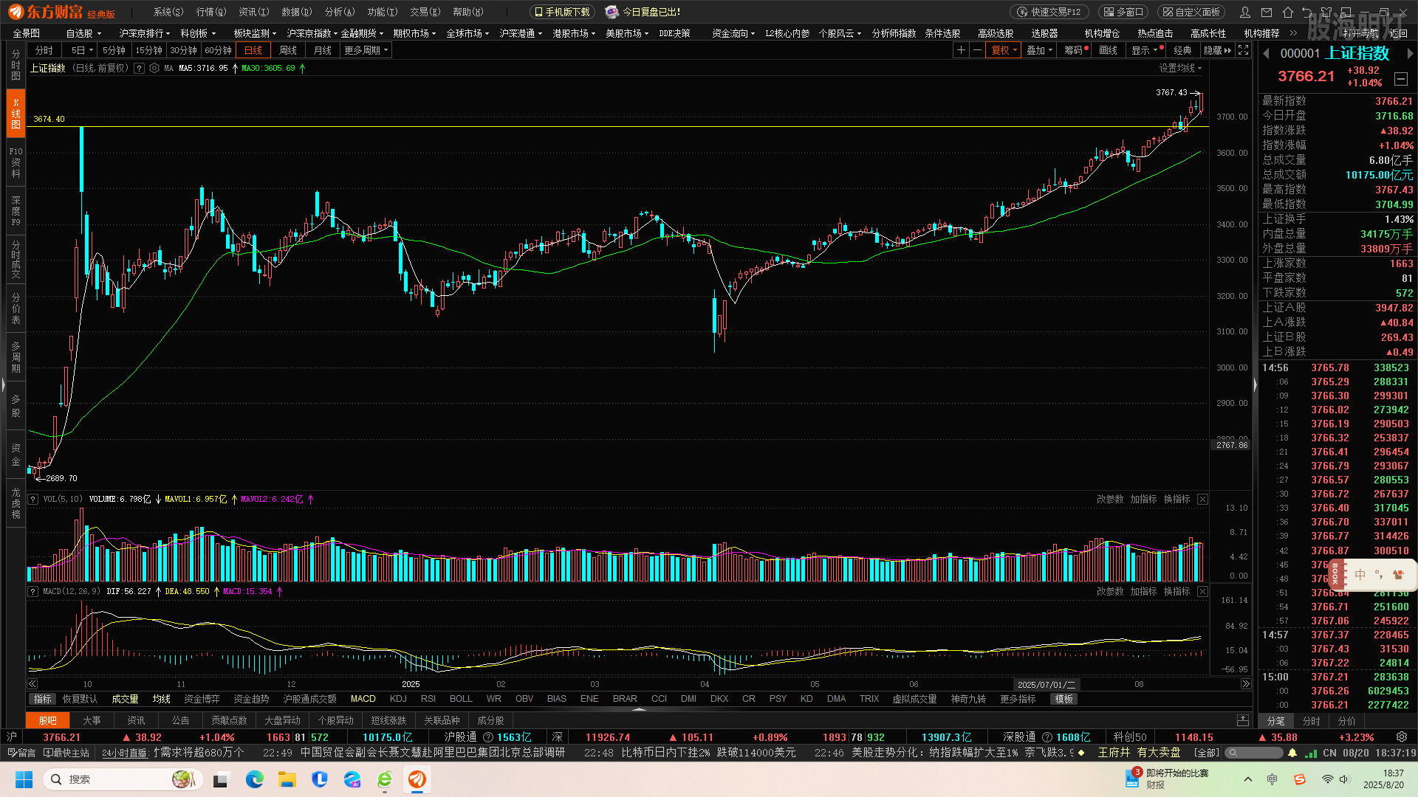
Task: Collapse the quote panel minus icon
Action: click(1401, 78)
